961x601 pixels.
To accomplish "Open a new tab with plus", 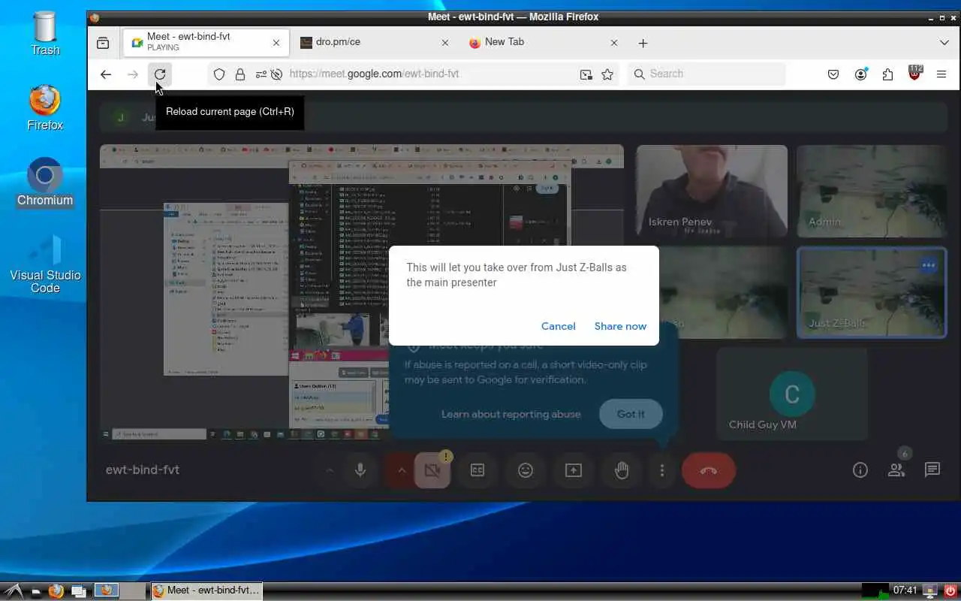I will [643, 43].
